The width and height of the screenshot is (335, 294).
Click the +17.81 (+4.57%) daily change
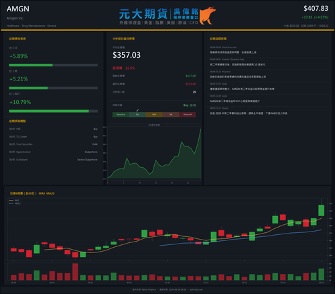pyautogui.click(x=315, y=17)
